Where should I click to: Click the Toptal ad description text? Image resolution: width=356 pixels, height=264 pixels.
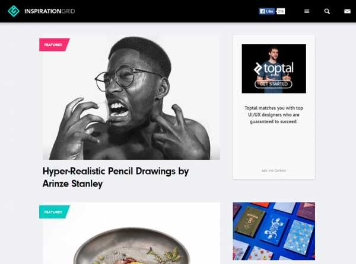click(x=274, y=115)
